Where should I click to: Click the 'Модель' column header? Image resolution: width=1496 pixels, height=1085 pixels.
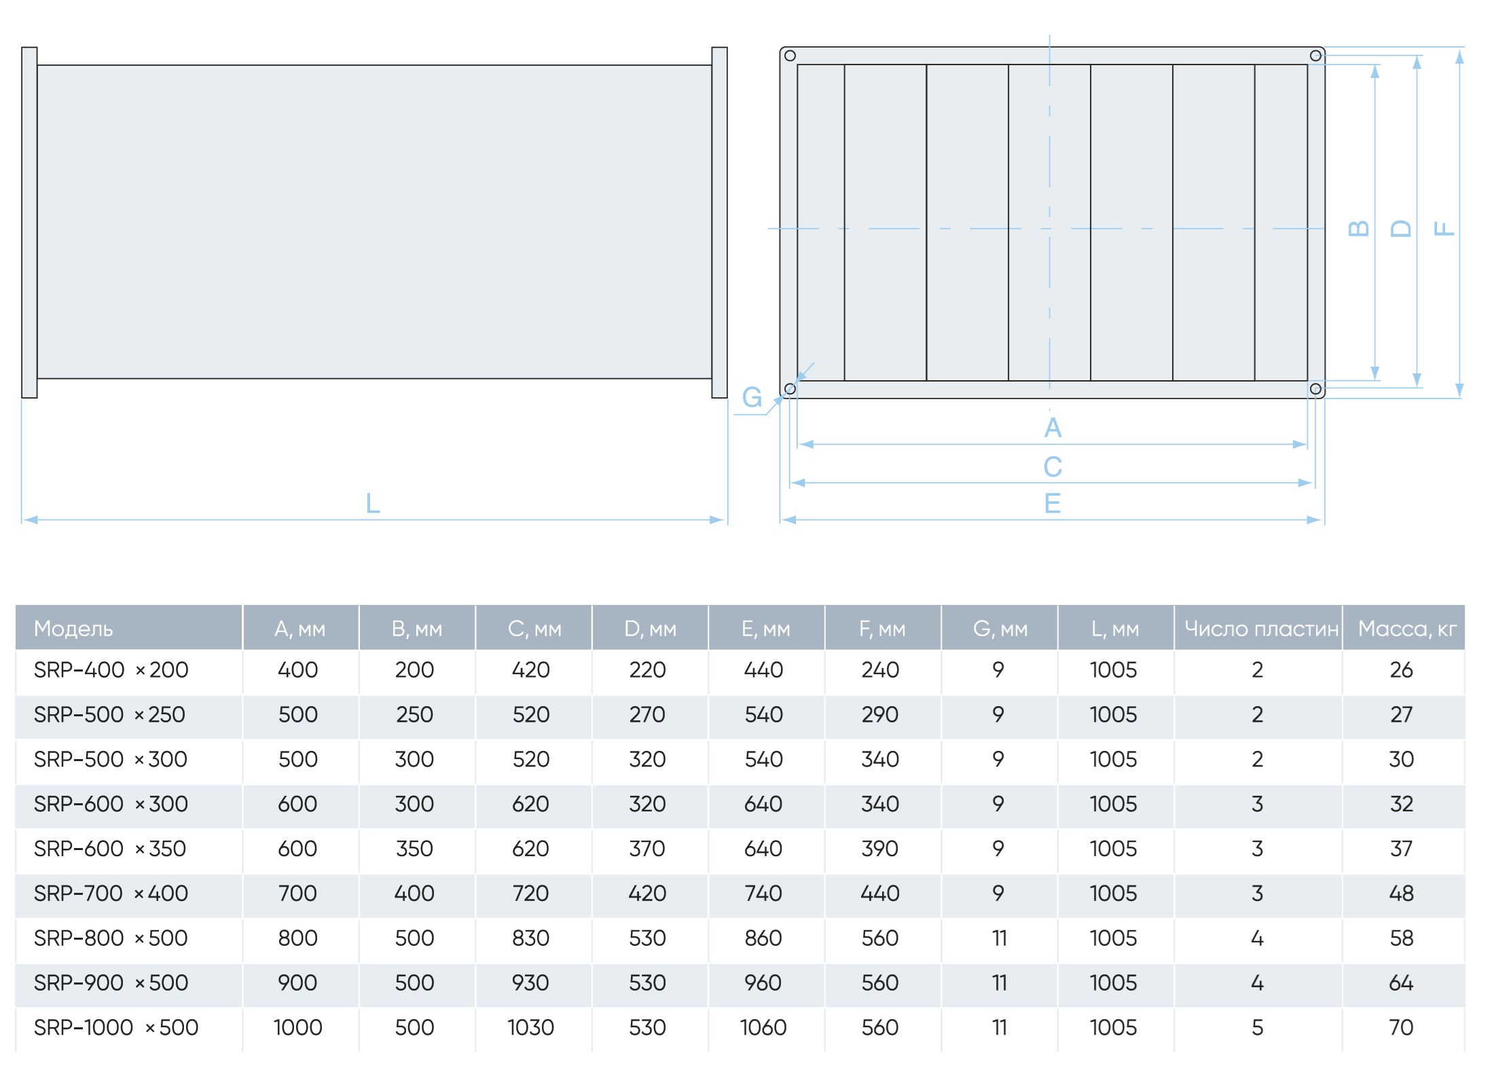73,629
